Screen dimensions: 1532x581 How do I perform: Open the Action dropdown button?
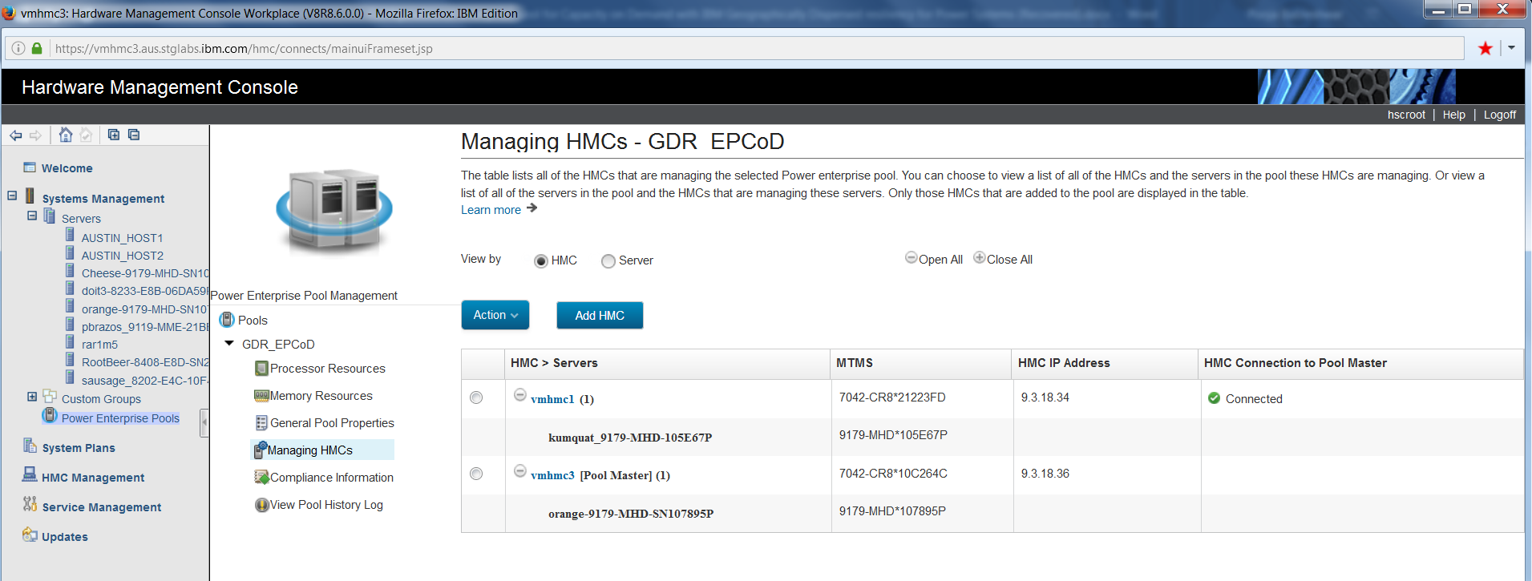click(495, 315)
